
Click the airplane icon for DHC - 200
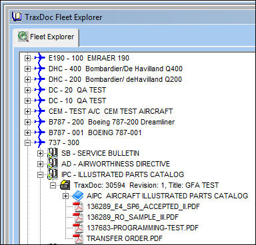click(x=40, y=79)
